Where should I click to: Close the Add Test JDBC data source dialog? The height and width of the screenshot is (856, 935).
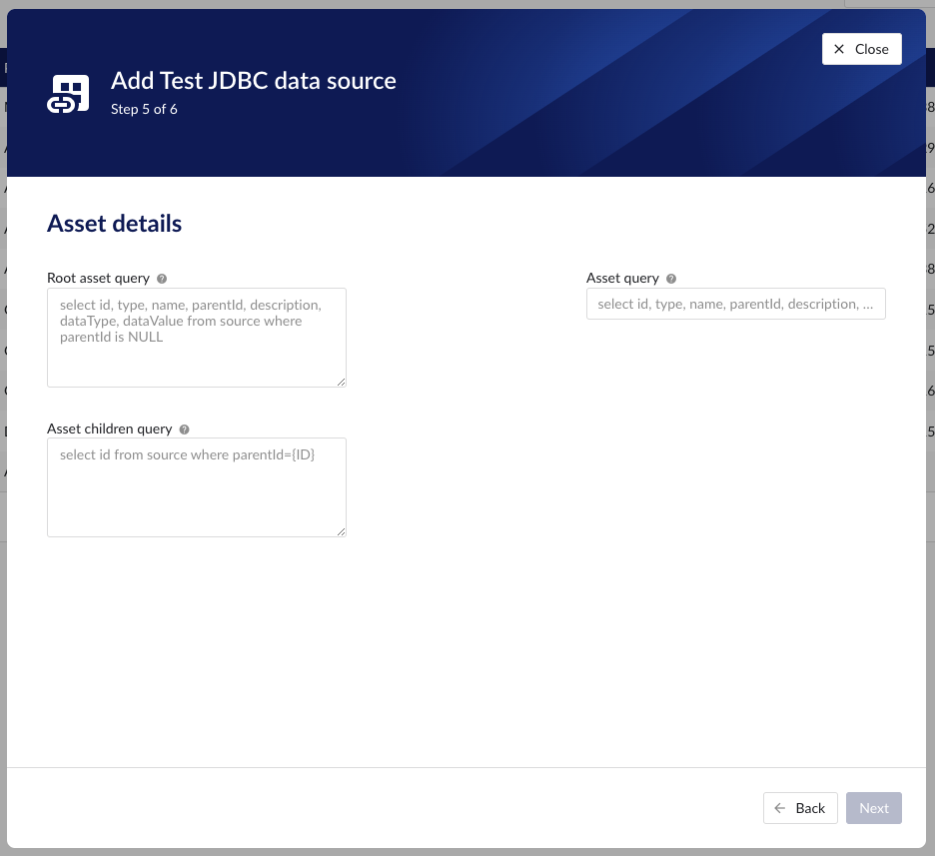(861, 48)
